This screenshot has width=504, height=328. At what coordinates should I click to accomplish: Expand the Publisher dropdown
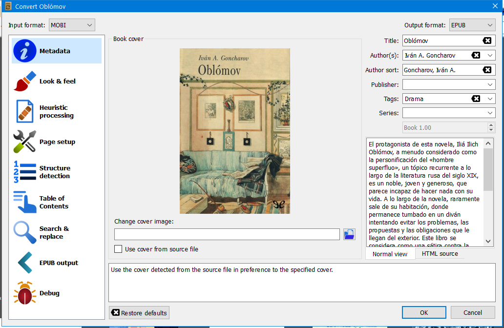coord(490,84)
